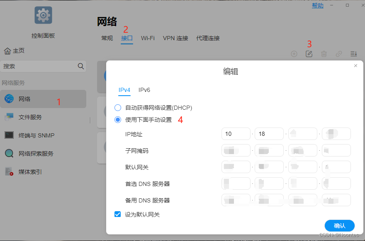The image size is (365, 241).
Task: Open the sort order icon in toolbar
Action: pos(353,54)
